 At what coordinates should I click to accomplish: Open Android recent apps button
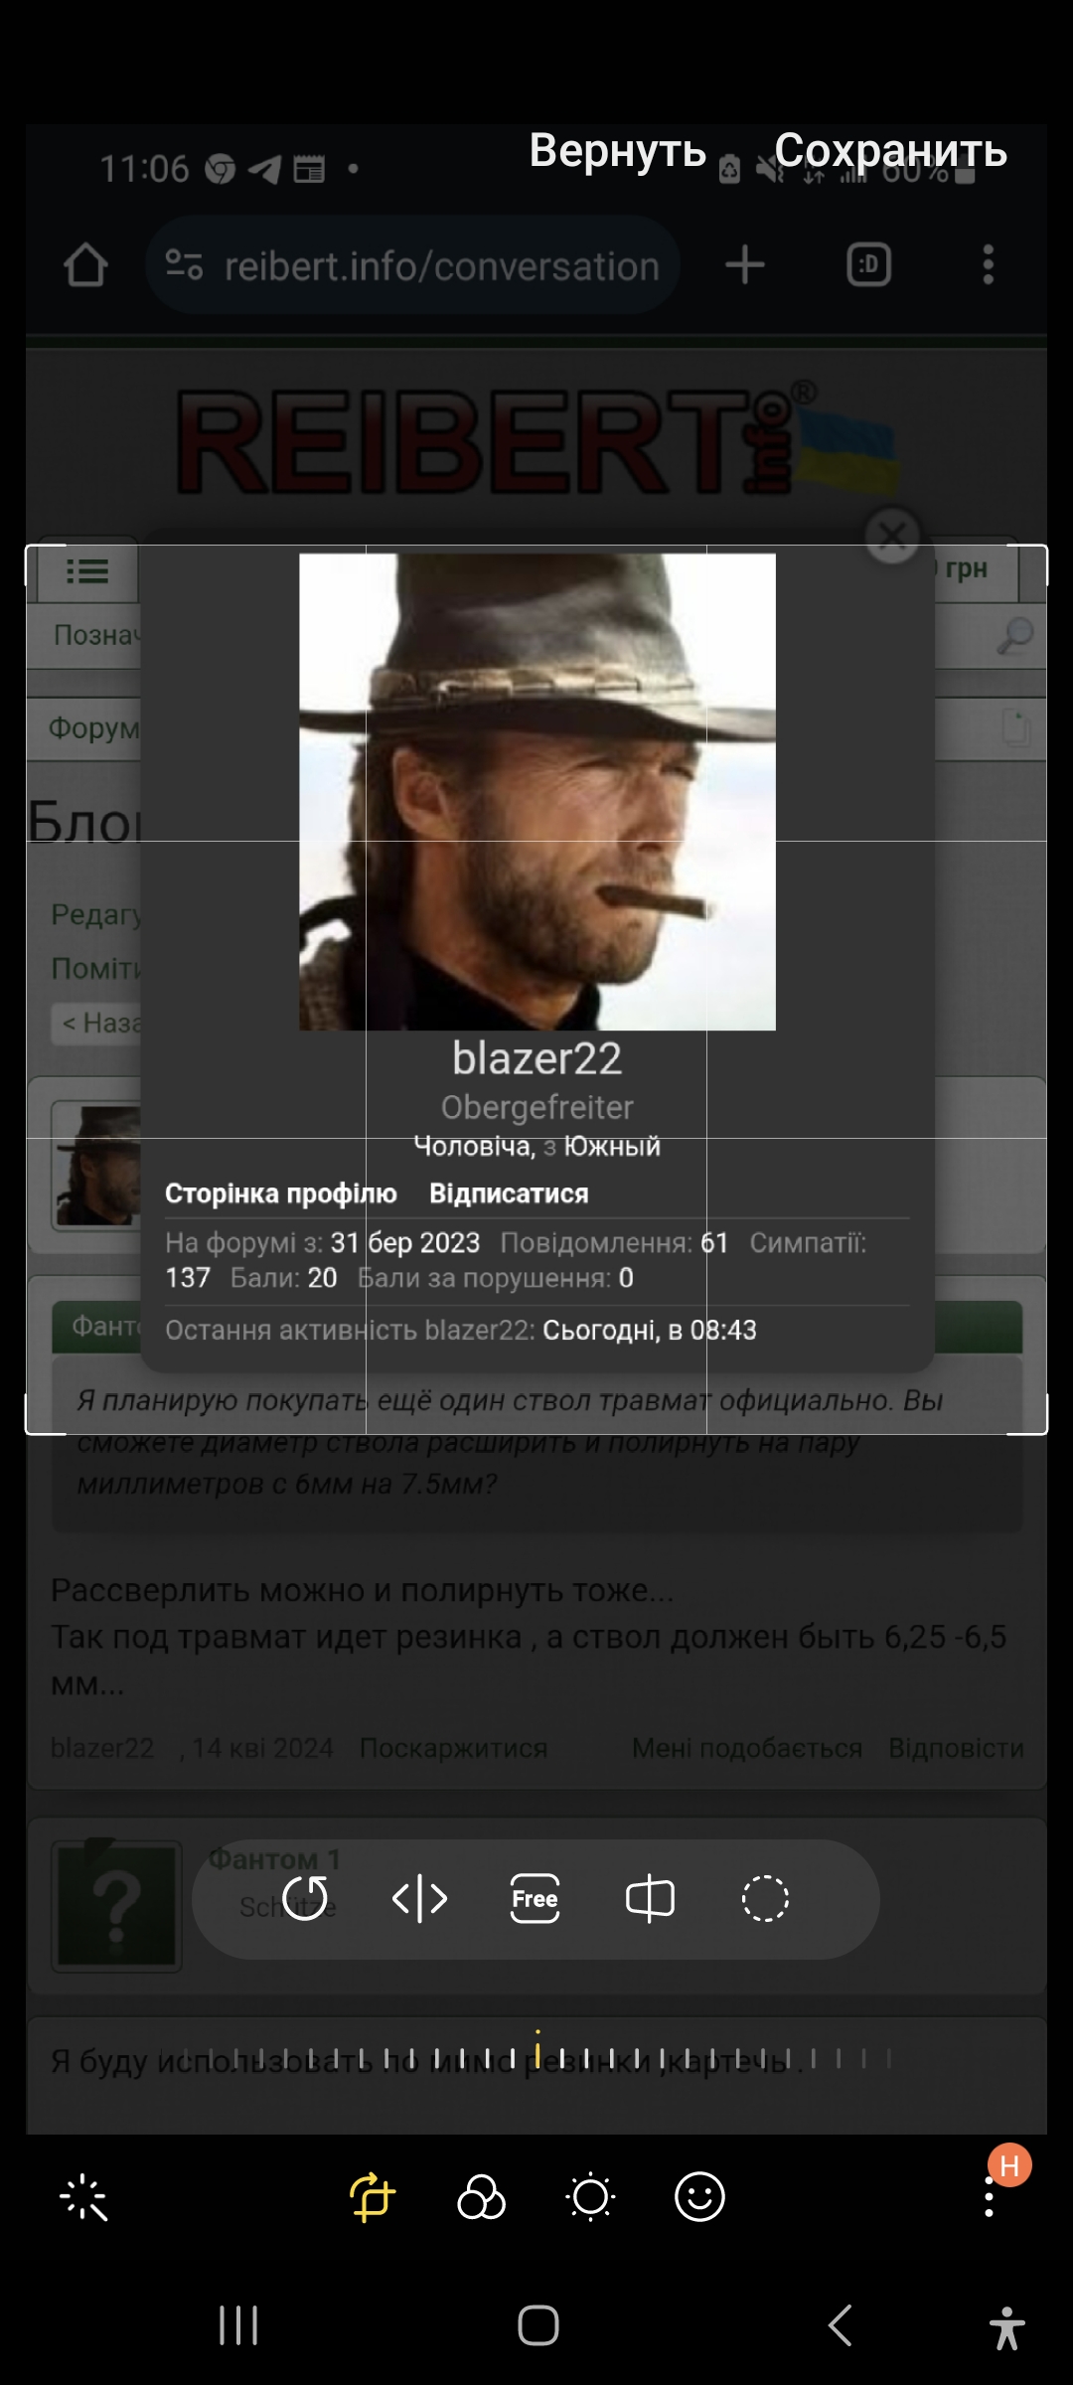click(x=238, y=2325)
